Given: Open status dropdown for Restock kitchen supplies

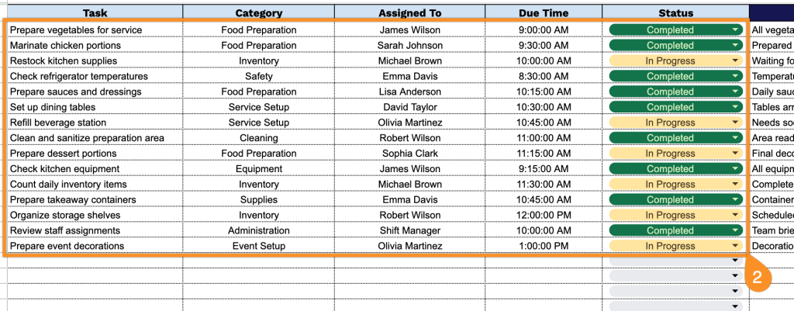Looking at the screenshot, I should tap(675, 60).
